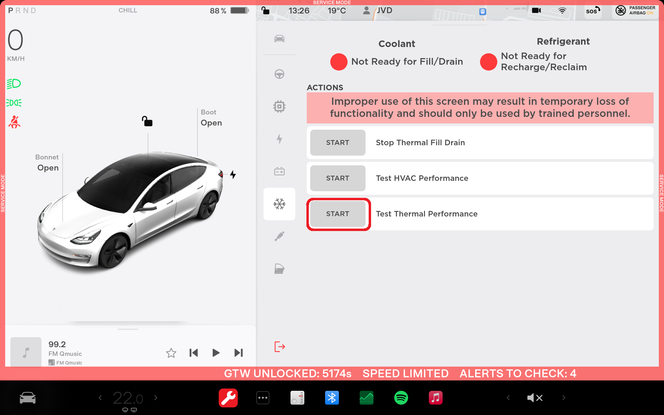Toggle the car lock icon above the roof
This screenshot has height=415, width=664.
(x=147, y=121)
